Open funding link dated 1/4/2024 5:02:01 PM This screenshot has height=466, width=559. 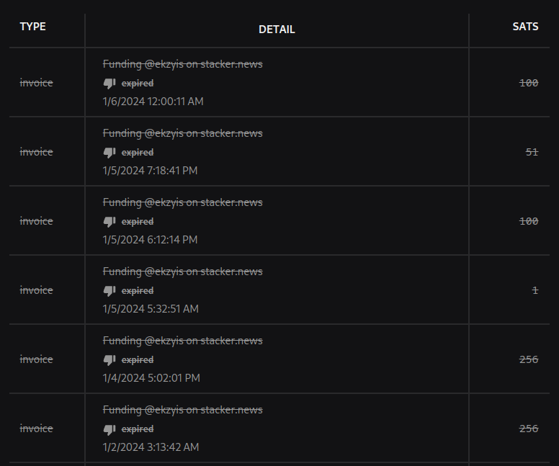[182, 341]
